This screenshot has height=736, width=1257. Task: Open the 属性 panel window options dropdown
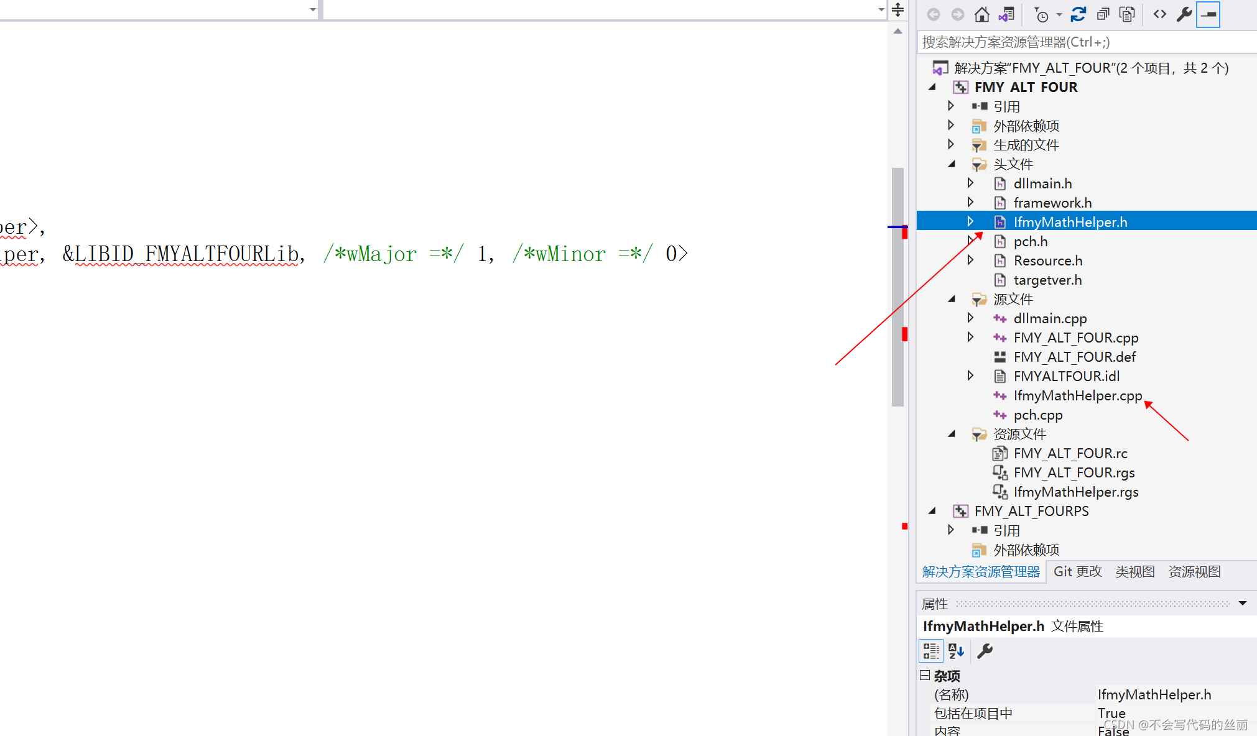coord(1243,604)
